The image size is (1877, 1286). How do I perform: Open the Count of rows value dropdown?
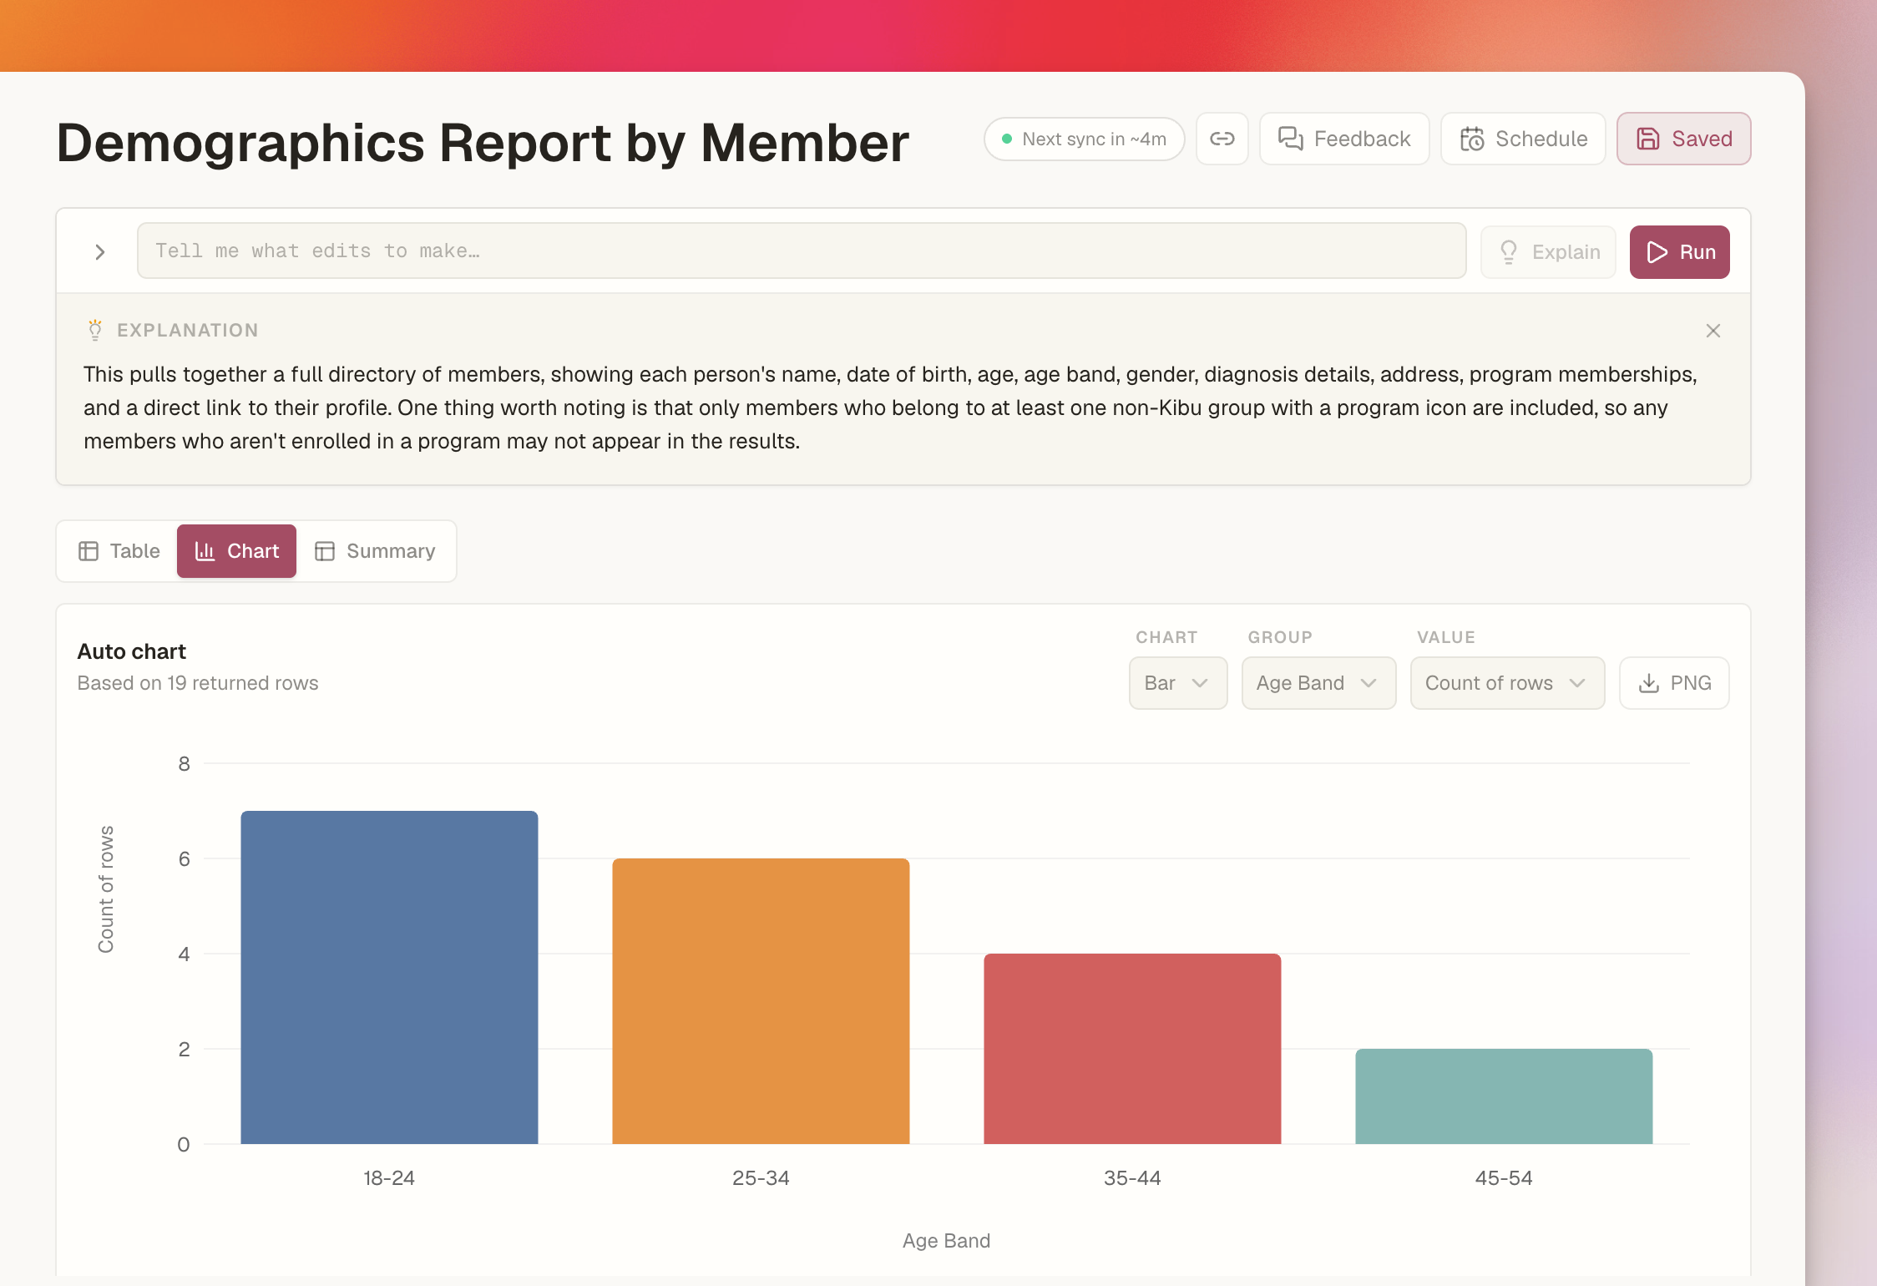(x=1507, y=683)
